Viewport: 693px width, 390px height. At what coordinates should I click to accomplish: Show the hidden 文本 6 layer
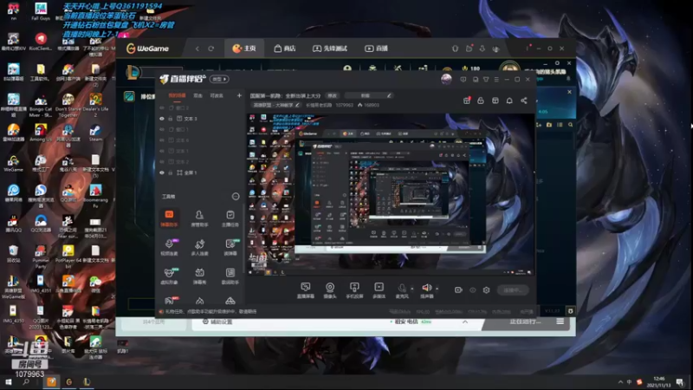[162, 140]
